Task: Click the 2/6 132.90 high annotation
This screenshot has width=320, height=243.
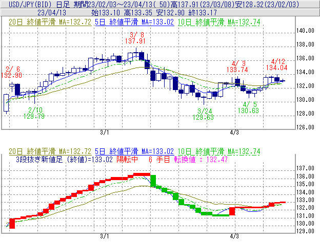Action: tap(11, 72)
